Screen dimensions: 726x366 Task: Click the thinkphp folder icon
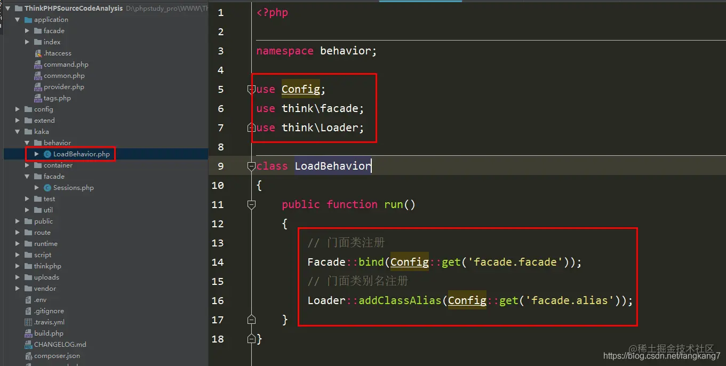tap(28, 266)
